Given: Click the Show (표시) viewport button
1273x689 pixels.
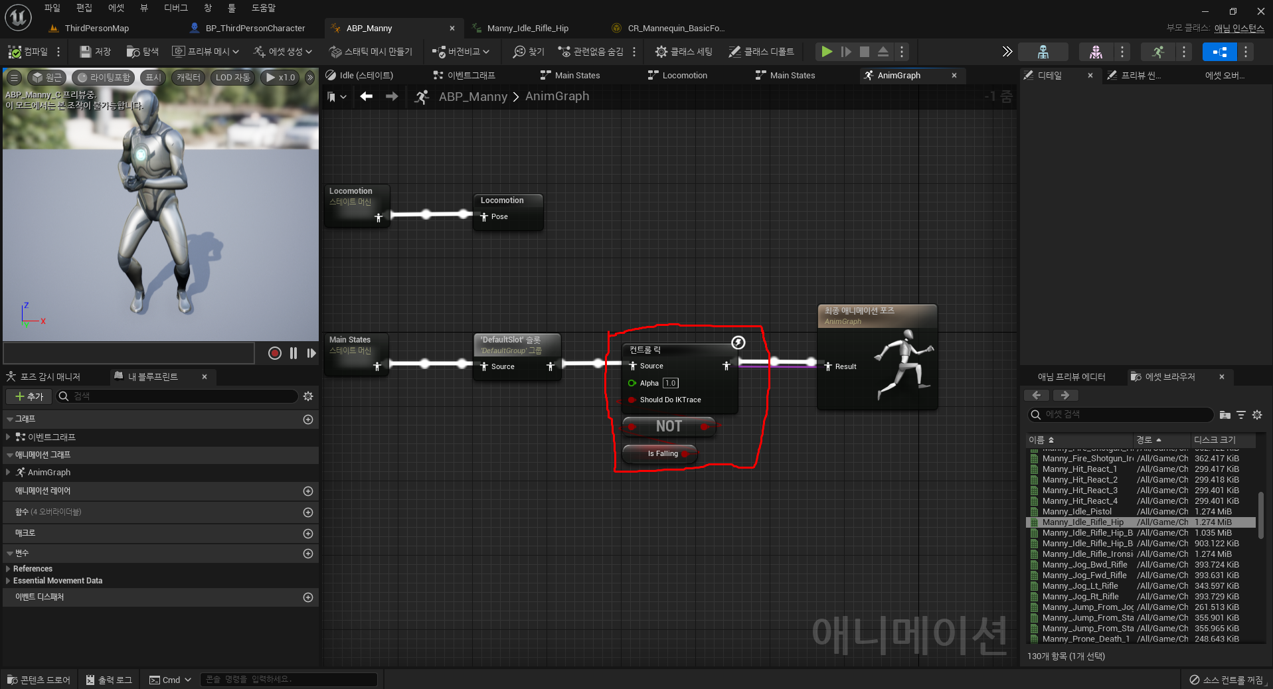Looking at the screenshot, I should pyautogui.click(x=153, y=78).
